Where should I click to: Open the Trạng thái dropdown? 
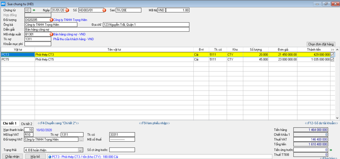click(x=80, y=150)
